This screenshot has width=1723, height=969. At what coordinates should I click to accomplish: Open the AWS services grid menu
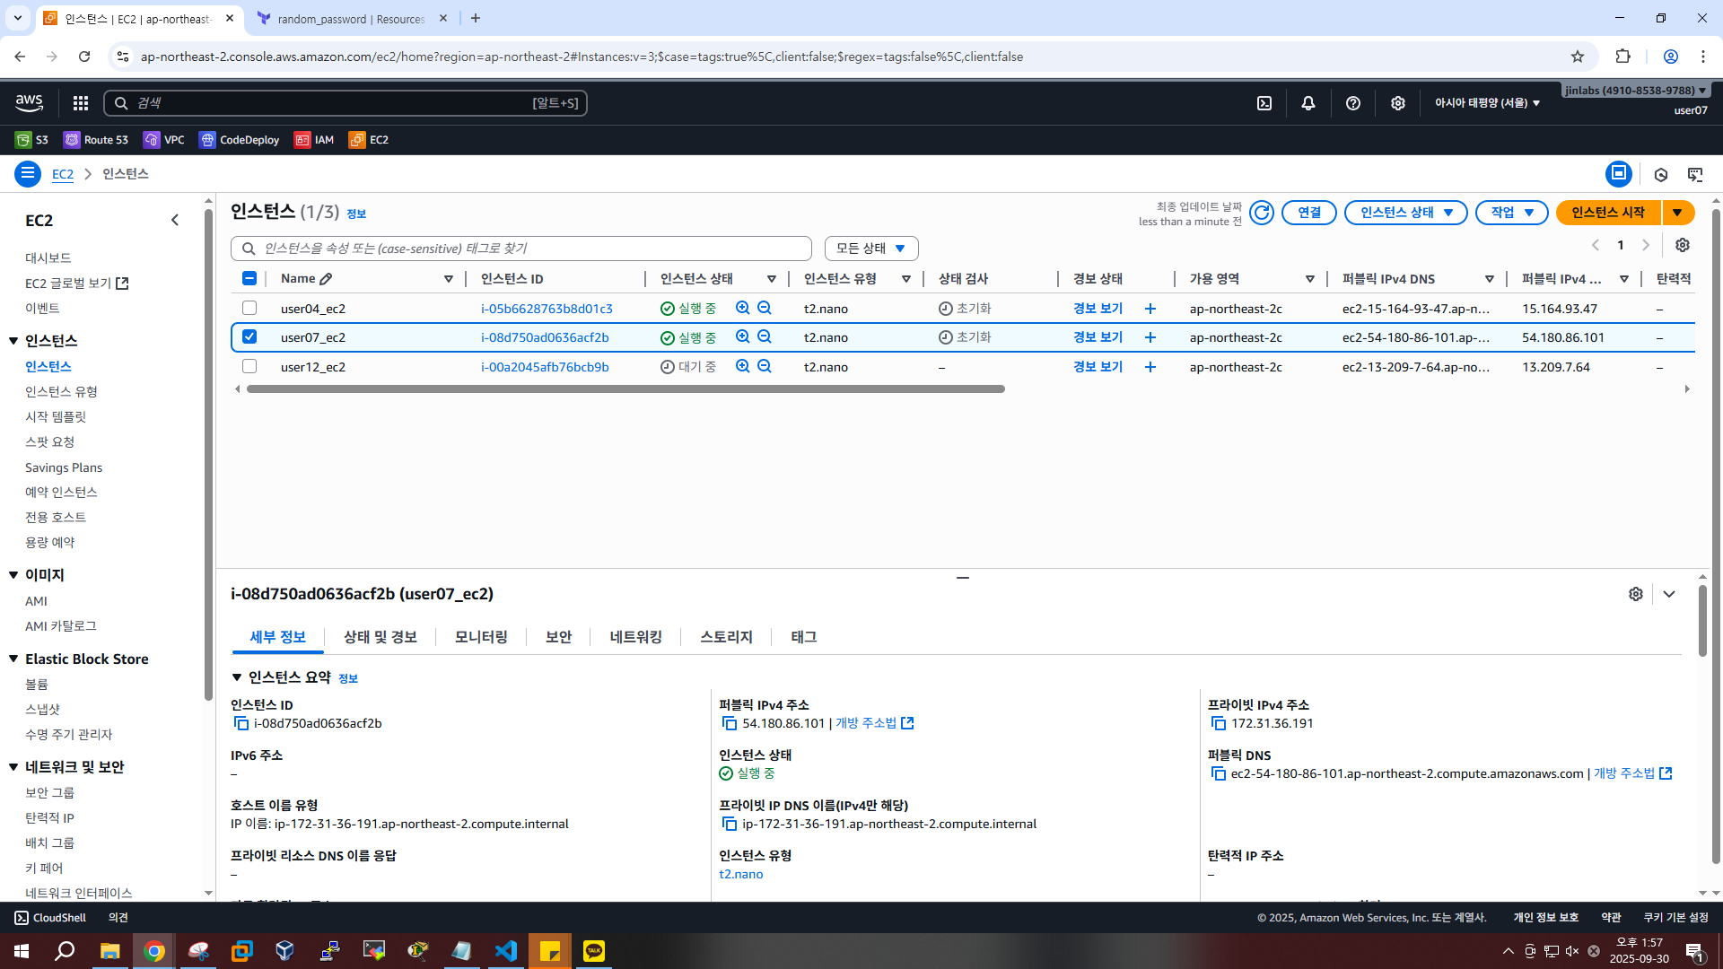pyautogui.click(x=81, y=103)
